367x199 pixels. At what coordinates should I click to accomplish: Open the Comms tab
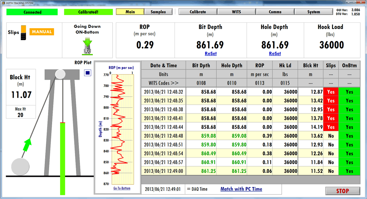[x=275, y=12]
